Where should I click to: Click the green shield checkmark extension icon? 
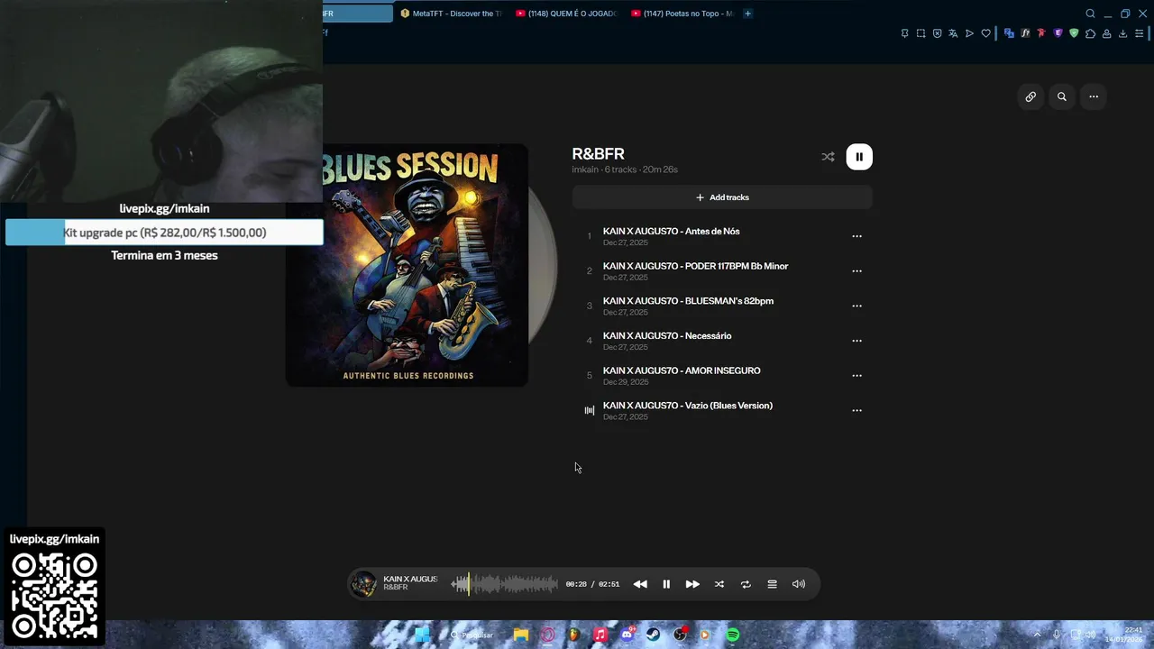(1074, 33)
